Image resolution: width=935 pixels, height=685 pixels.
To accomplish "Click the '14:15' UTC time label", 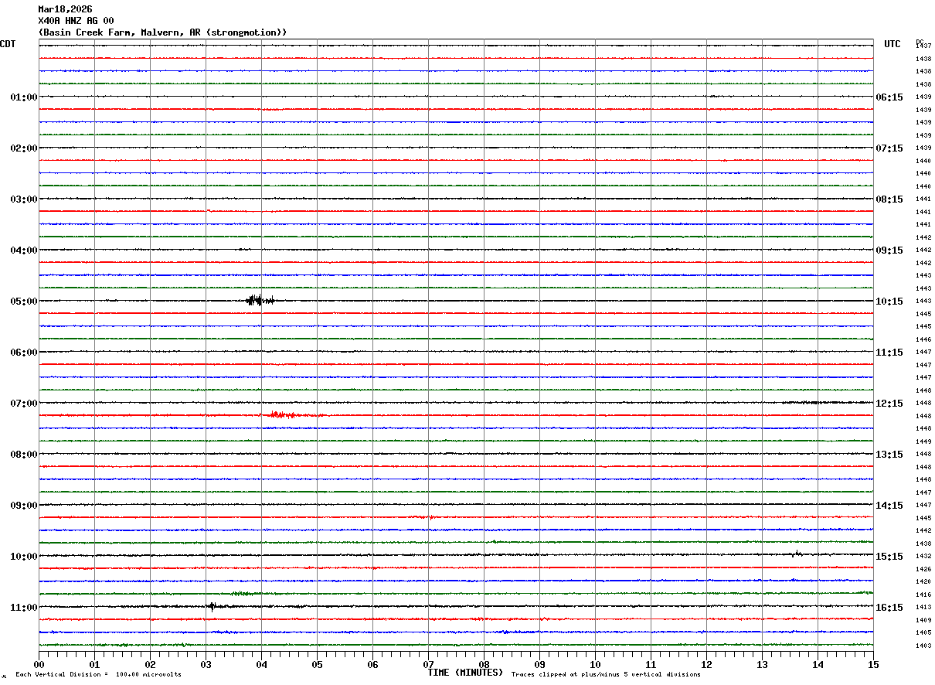I will [889, 506].
